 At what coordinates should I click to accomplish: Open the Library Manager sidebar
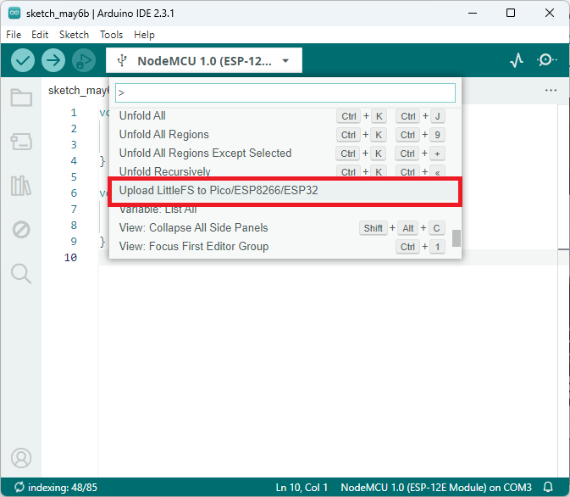click(21, 186)
